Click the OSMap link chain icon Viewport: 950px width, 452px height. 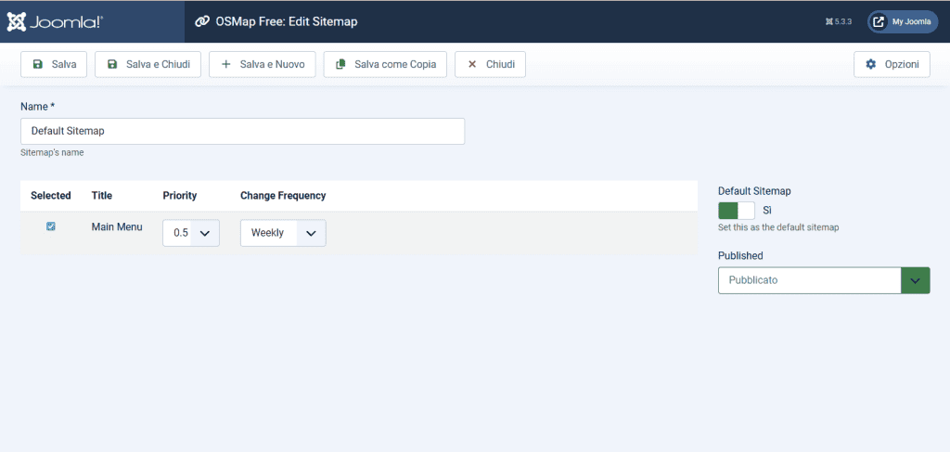click(x=201, y=22)
